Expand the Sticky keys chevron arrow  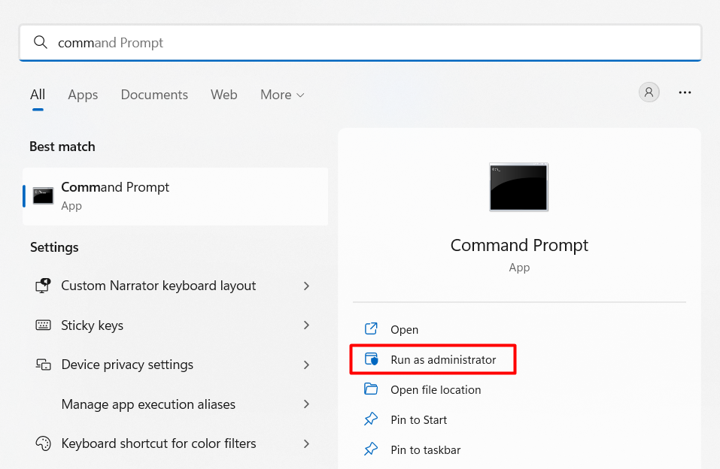(306, 325)
